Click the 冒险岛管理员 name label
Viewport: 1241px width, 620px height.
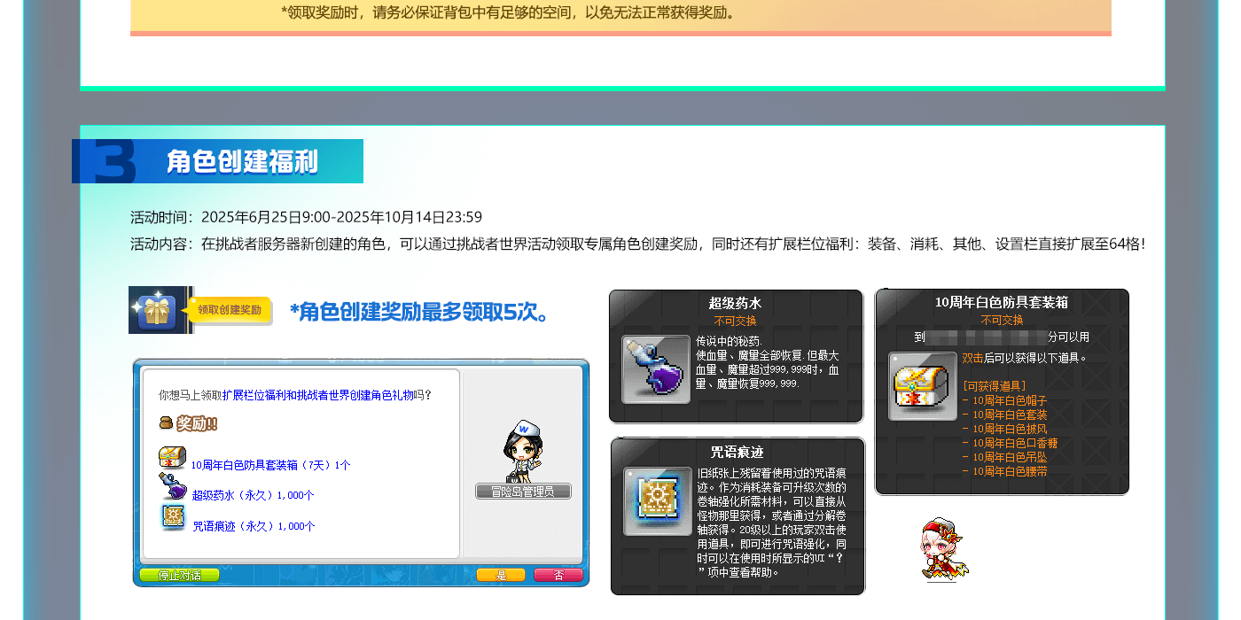[x=523, y=492]
